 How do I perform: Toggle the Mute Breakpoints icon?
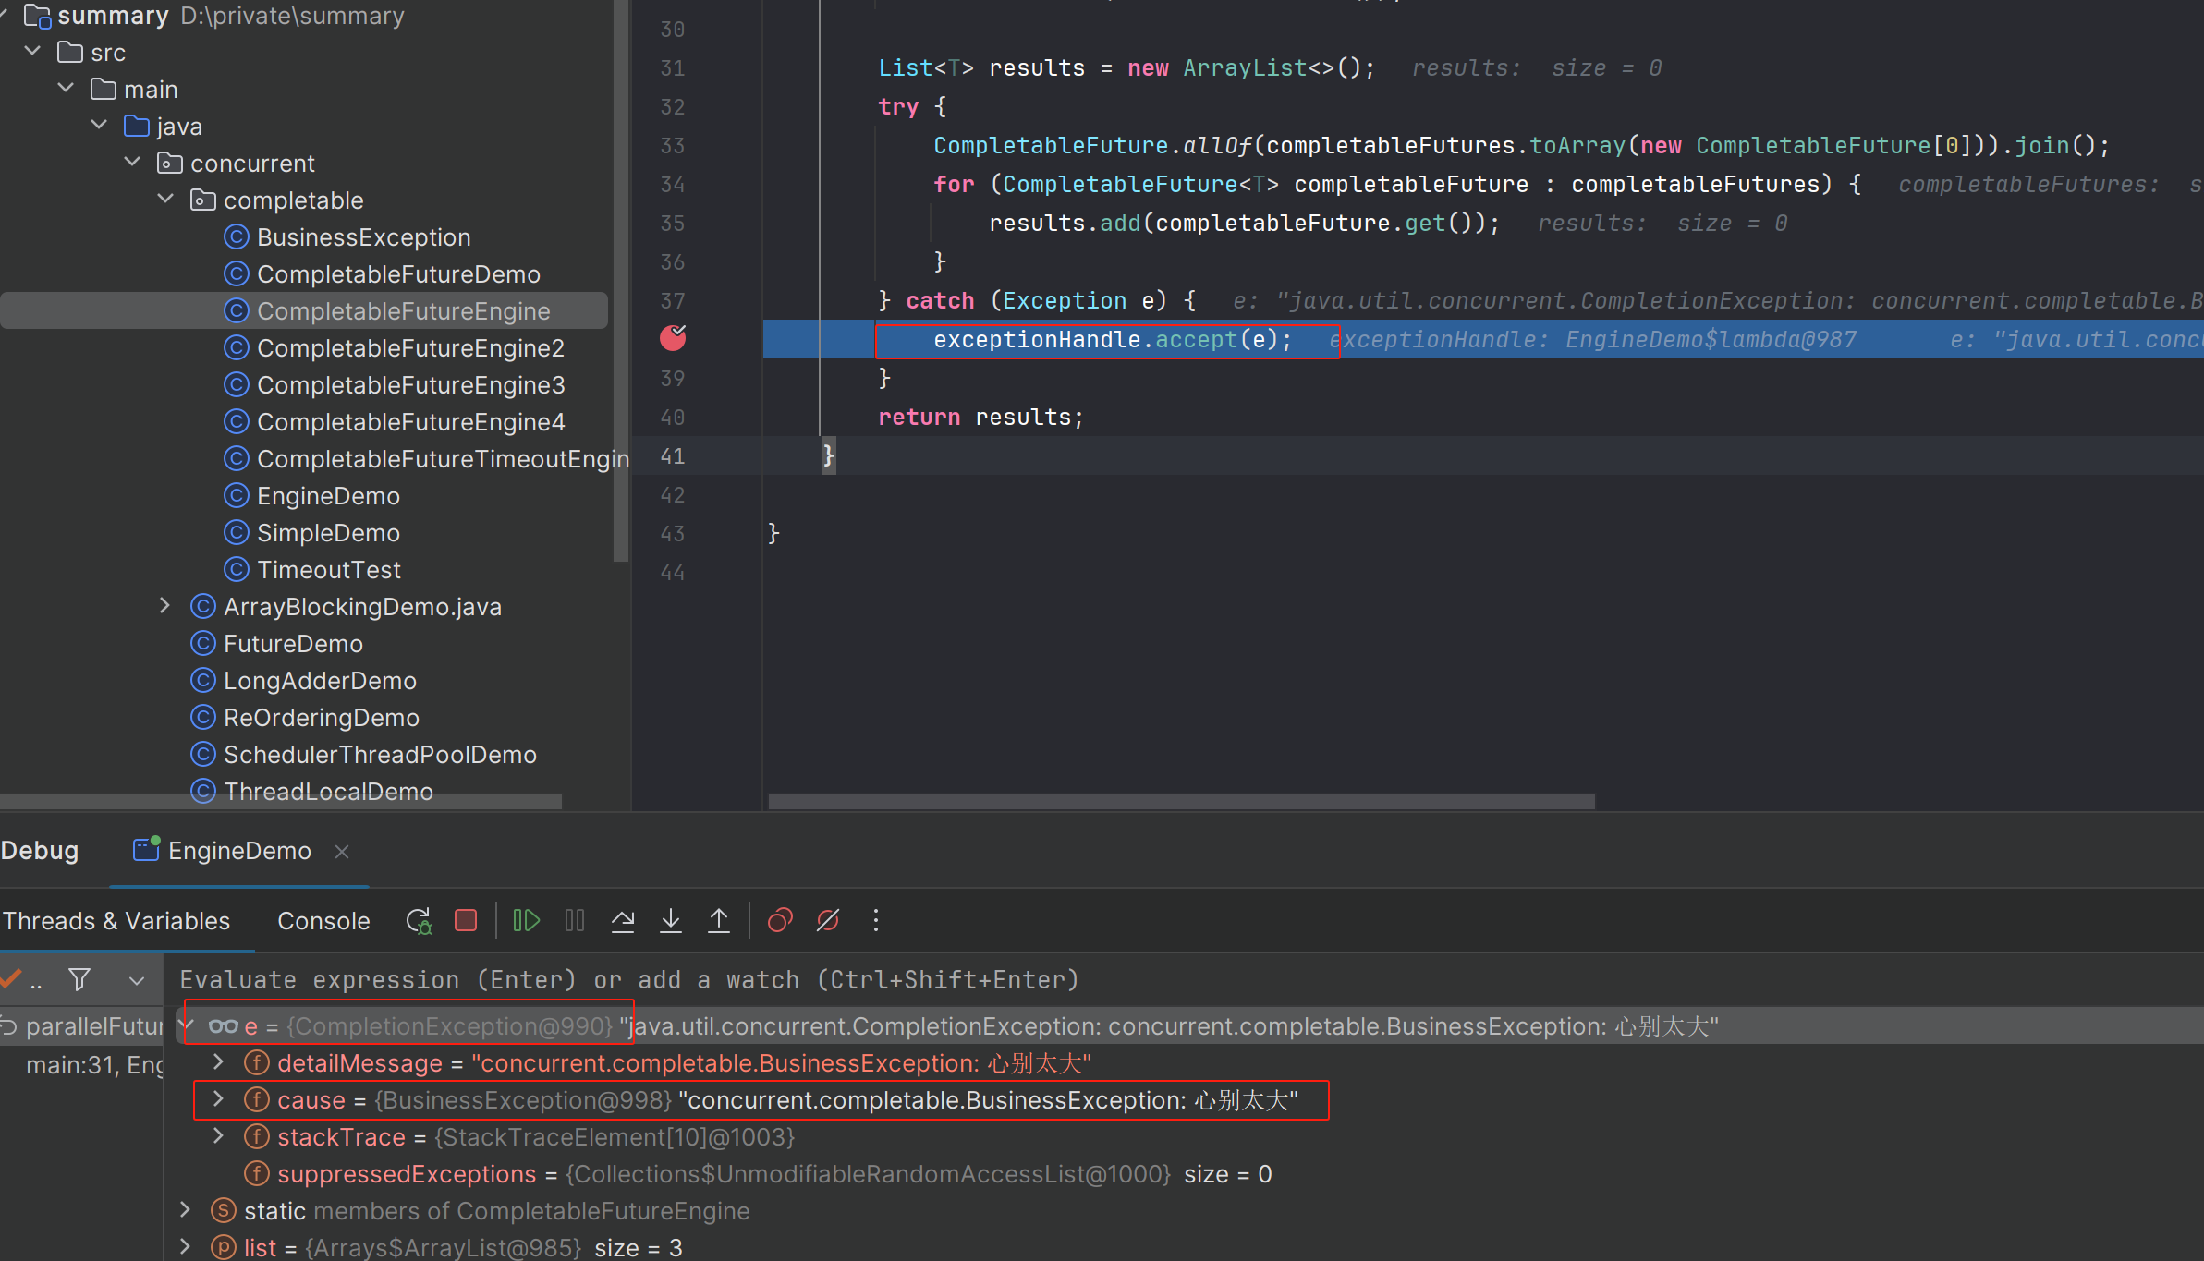(828, 921)
